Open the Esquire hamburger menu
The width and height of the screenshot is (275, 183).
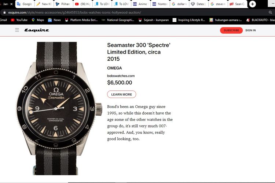(17, 30)
